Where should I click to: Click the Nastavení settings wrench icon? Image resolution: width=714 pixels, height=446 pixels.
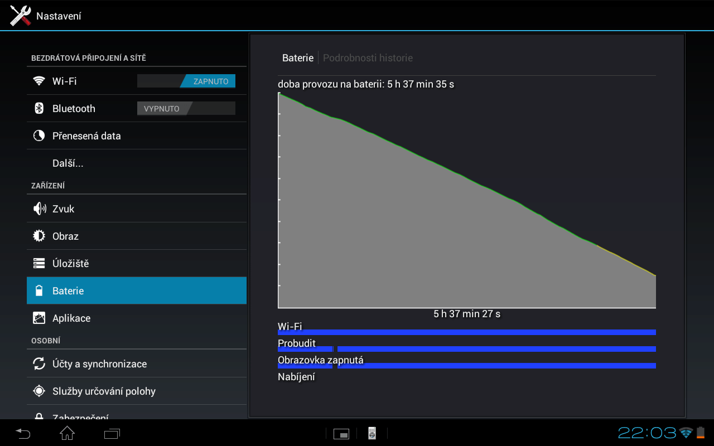pyautogui.click(x=21, y=16)
